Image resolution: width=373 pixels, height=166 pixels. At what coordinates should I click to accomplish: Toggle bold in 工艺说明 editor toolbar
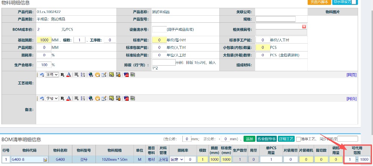point(62,75)
